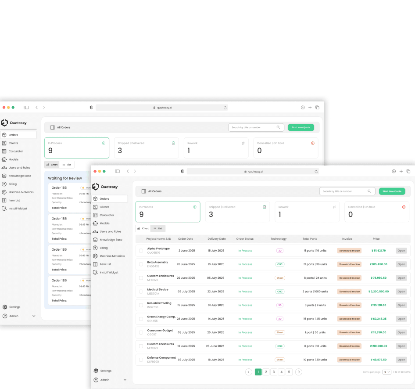The height and width of the screenshot is (389, 415).
Task: Expand the Admin account chevron
Action: pos(125,380)
